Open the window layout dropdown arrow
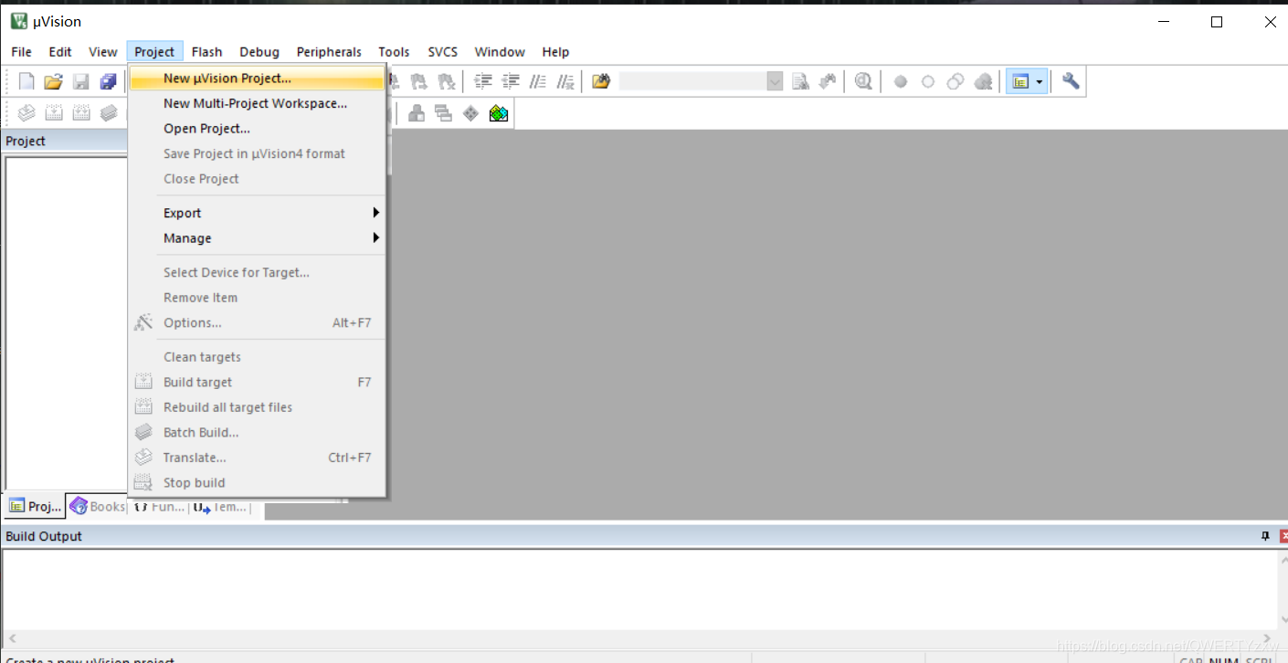The height and width of the screenshot is (663, 1288). (x=1040, y=81)
